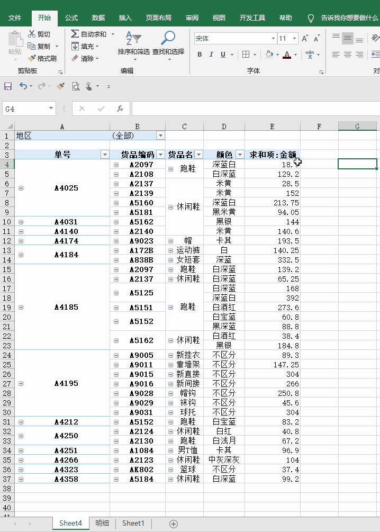Open Find and Select (查找和选择)
This screenshot has height=532, width=380.
click(x=168, y=46)
